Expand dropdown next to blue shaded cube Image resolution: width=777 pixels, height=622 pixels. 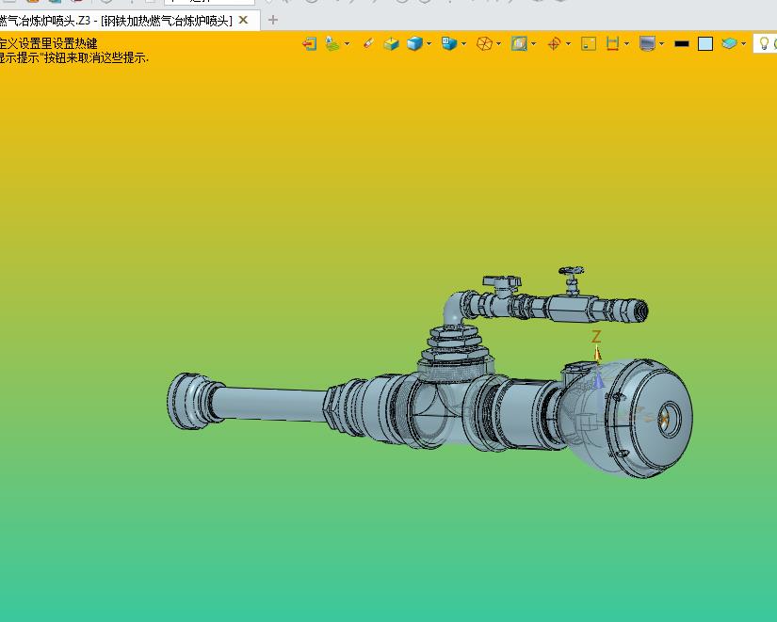coord(429,43)
